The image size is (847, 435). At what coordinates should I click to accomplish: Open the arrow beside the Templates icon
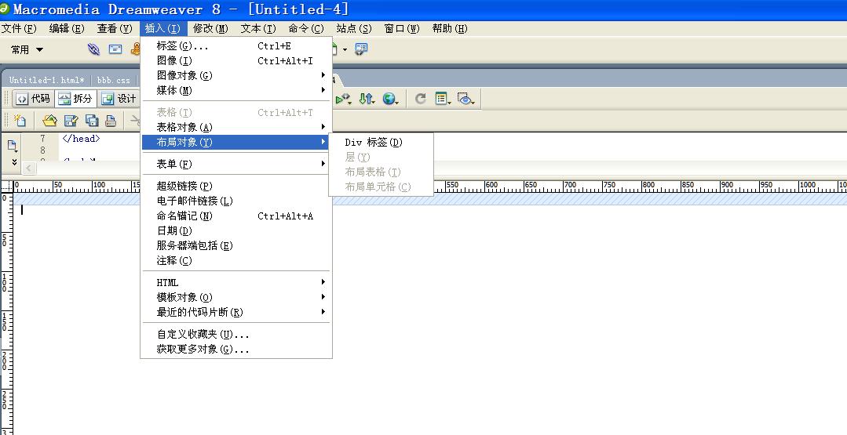345,50
